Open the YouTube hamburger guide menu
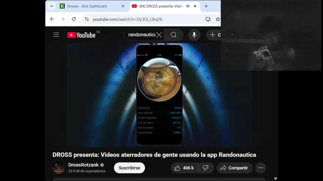Image resolution: width=323 pixels, height=181 pixels. [56, 35]
